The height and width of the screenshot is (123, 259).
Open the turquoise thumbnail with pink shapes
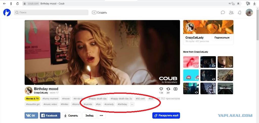tap(191, 75)
